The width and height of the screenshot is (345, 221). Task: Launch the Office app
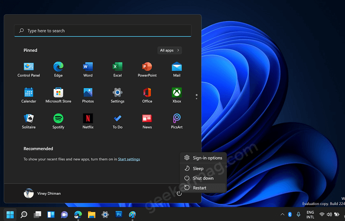point(147,95)
